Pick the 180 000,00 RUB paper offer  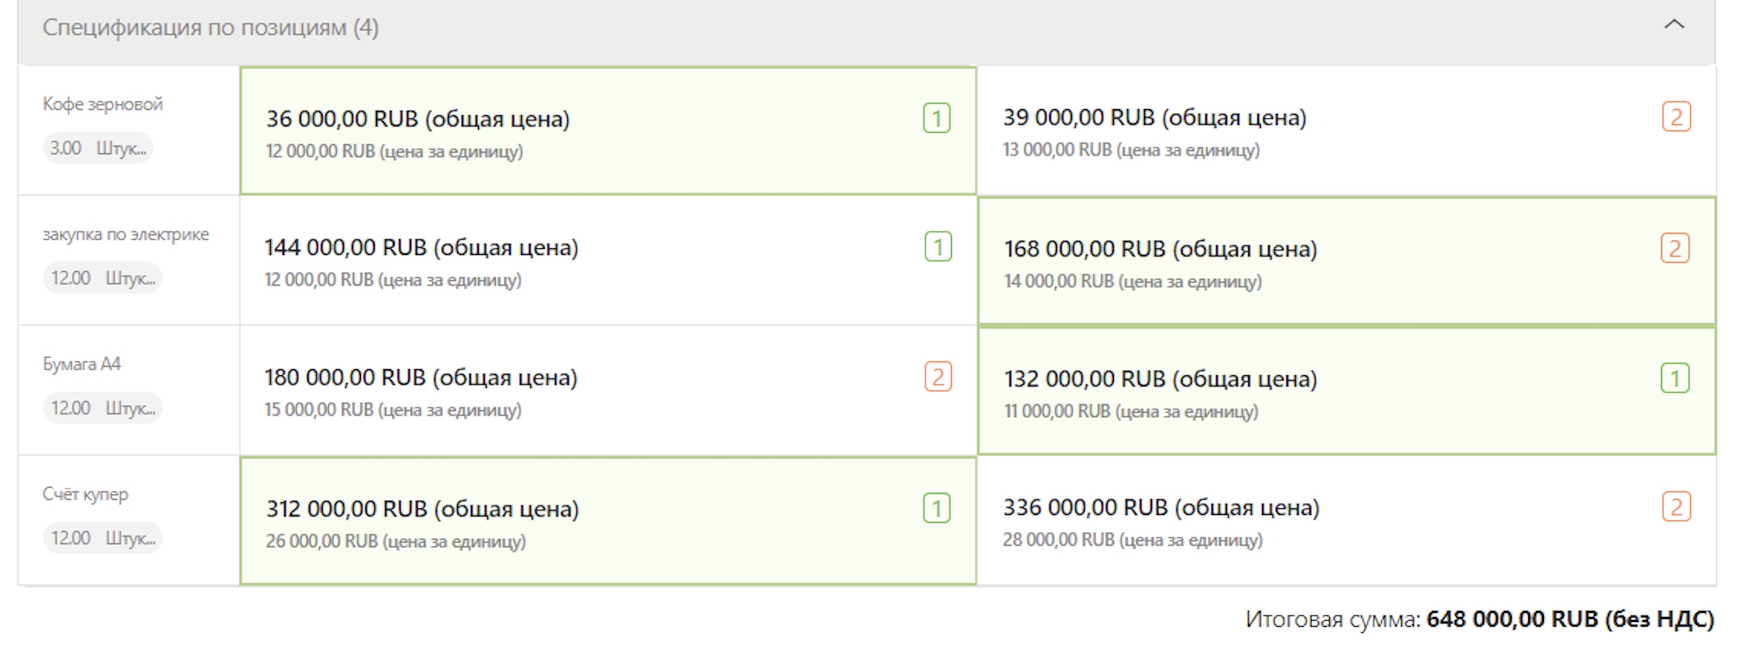coord(607,390)
